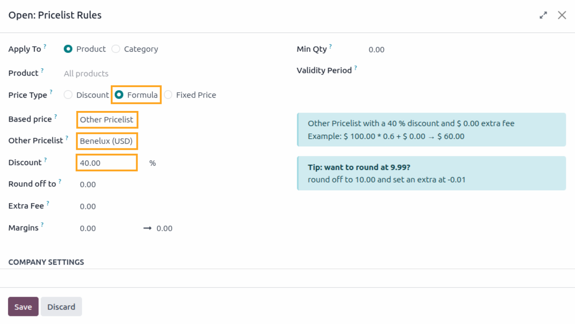
Task: Select Fixed Price as the price type
Action: point(168,95)
